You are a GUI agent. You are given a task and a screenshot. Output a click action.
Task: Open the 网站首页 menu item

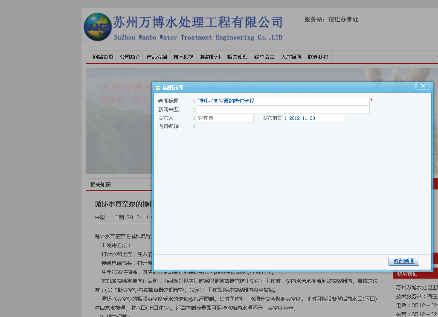click(x=103, y=57)
